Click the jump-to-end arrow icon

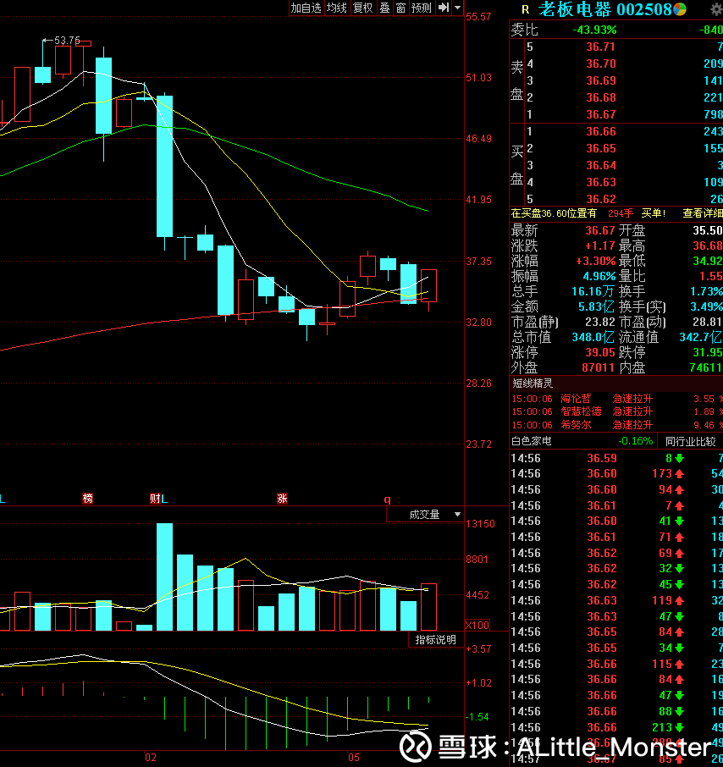(443, 8)
